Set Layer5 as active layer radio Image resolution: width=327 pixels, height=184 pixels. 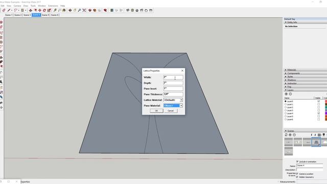coord(286,117)
